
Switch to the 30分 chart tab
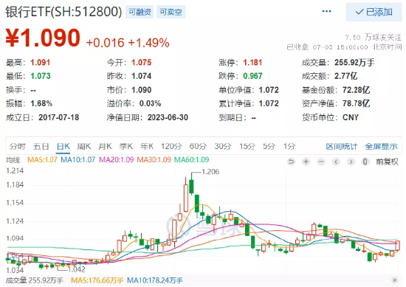(223, 147)
